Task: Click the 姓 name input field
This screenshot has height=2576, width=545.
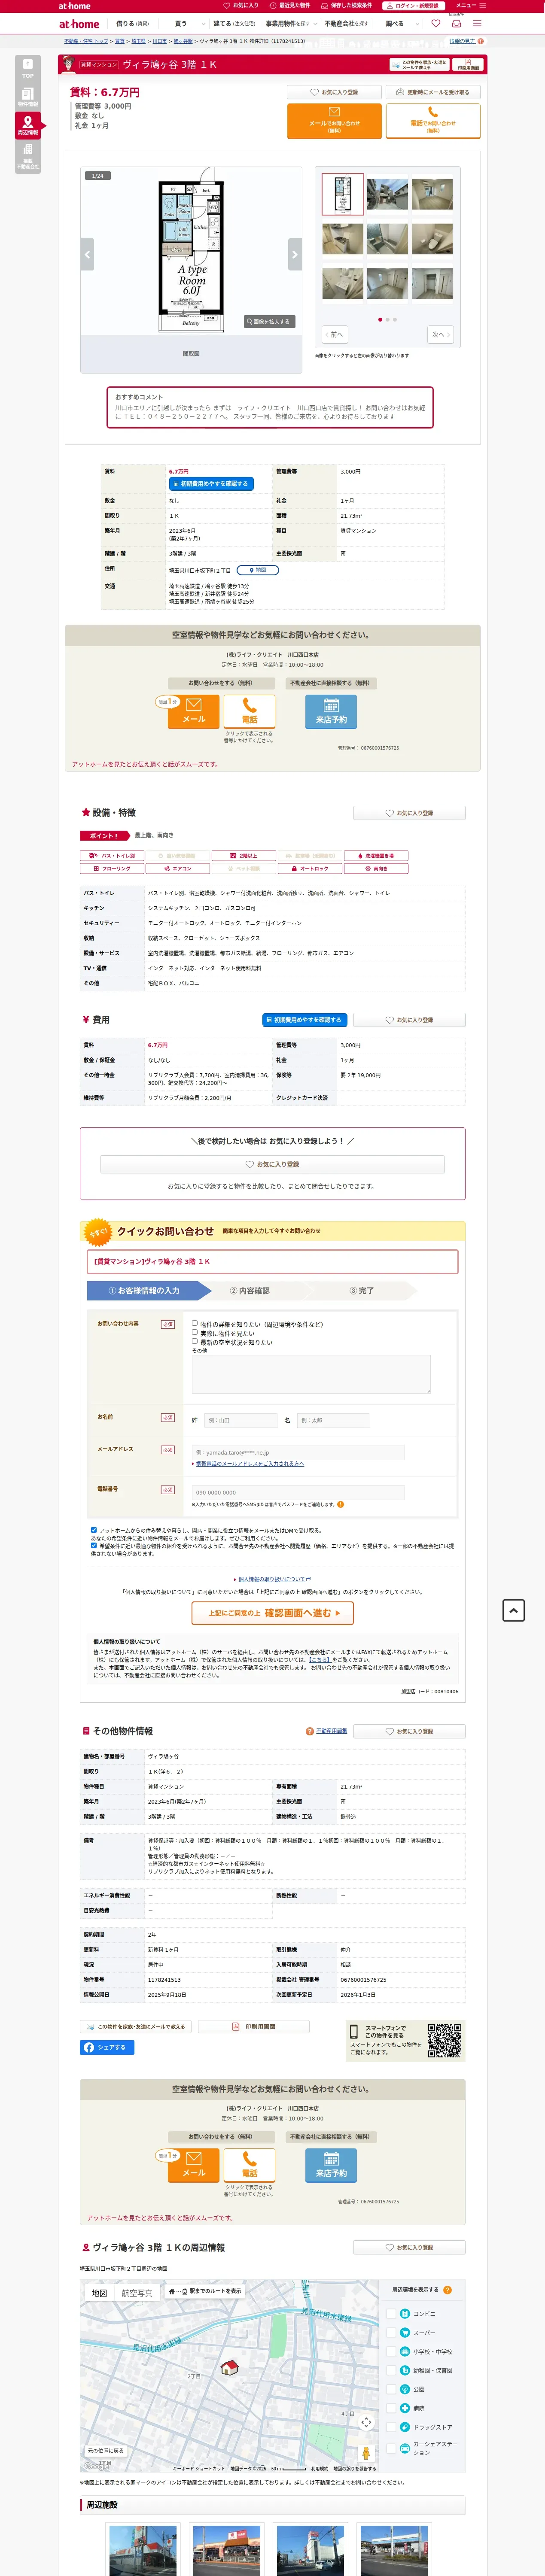Action: [241, 1420]
